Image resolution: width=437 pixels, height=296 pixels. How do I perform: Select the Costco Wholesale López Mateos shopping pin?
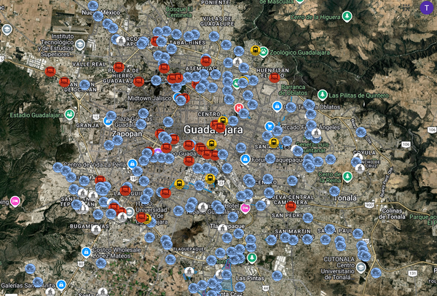pos(86,252)
